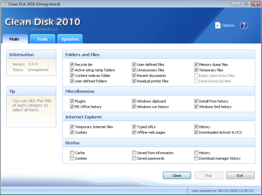Click the Last cleaned on timestamp
The height and width of the screenshot is (195, 262).
(x=222, y=191)
